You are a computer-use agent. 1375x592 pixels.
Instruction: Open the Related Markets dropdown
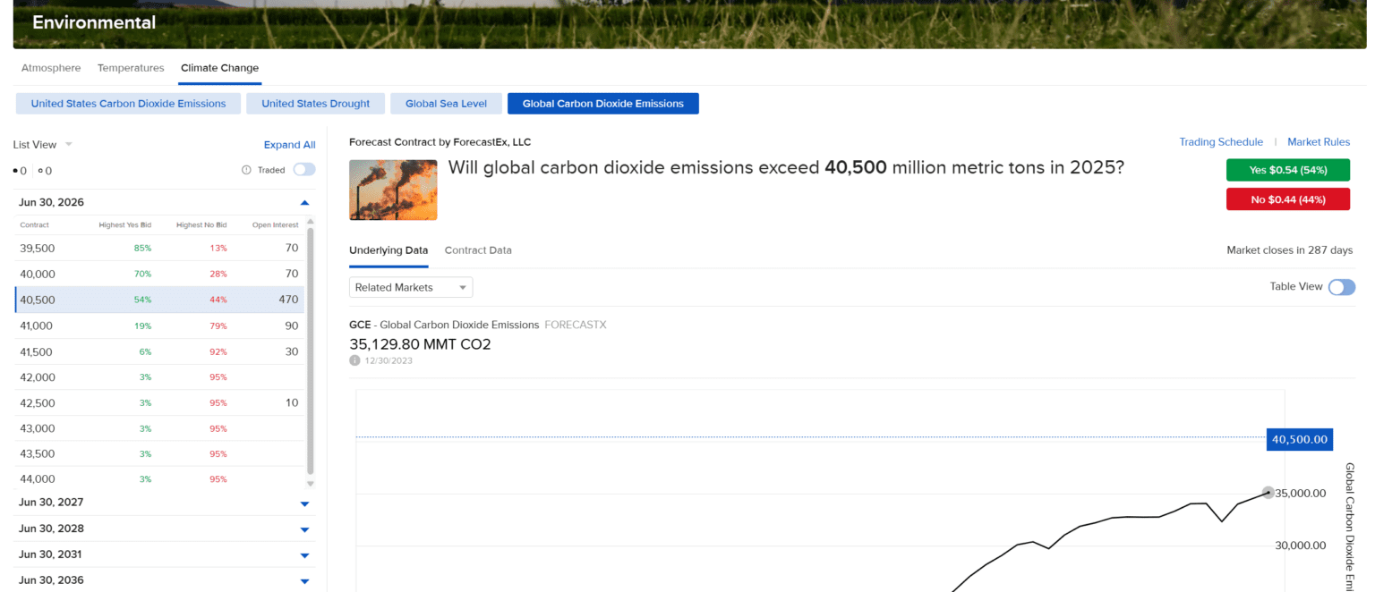click(x=410, y=287)
